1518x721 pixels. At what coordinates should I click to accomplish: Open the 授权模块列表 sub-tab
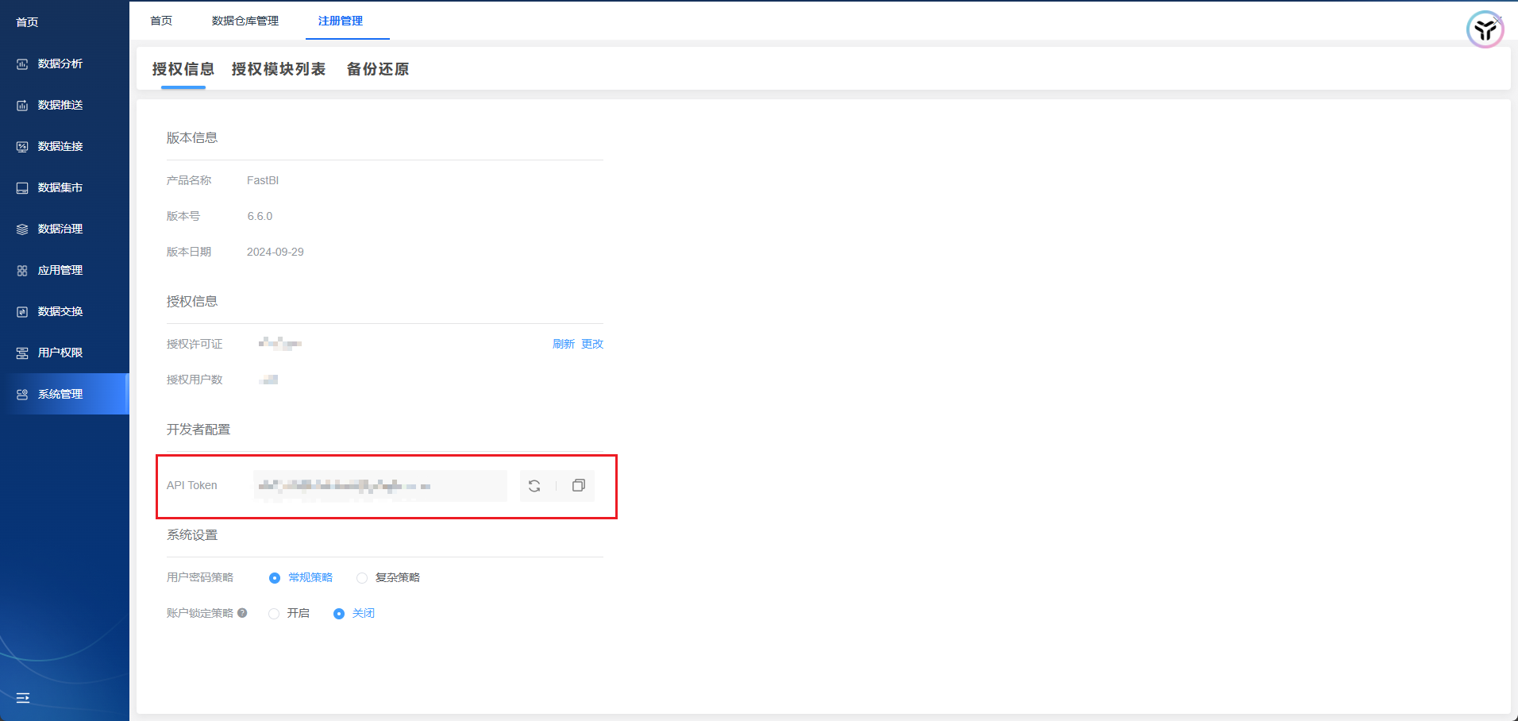pos(279,69)
